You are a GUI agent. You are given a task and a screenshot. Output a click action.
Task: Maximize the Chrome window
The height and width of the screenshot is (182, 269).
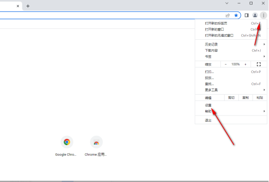[251, 3]
